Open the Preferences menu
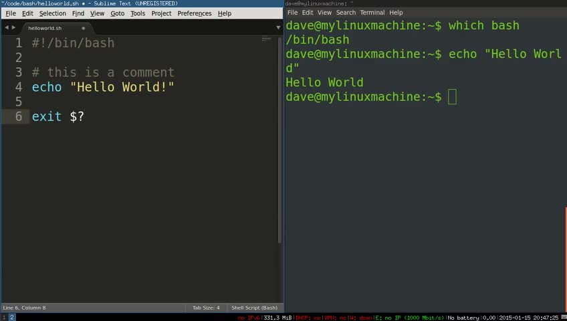567x321 pixels. [x=195, y=13]
